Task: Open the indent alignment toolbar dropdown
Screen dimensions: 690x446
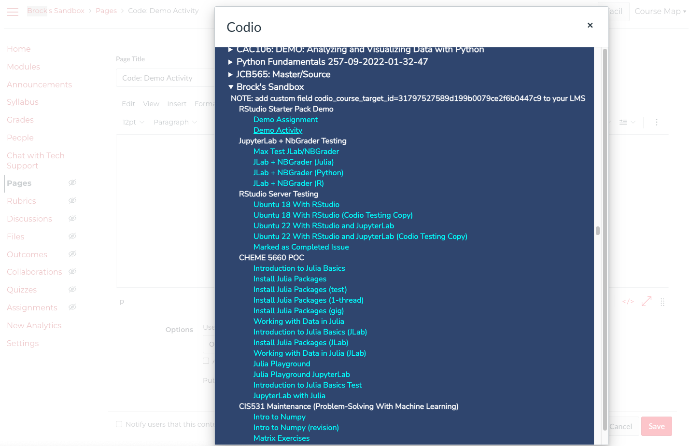Action: tap(627, 122)
